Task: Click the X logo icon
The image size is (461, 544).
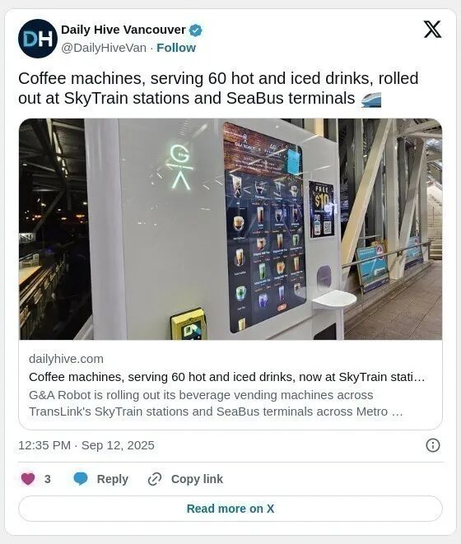Action: point(432,30)
